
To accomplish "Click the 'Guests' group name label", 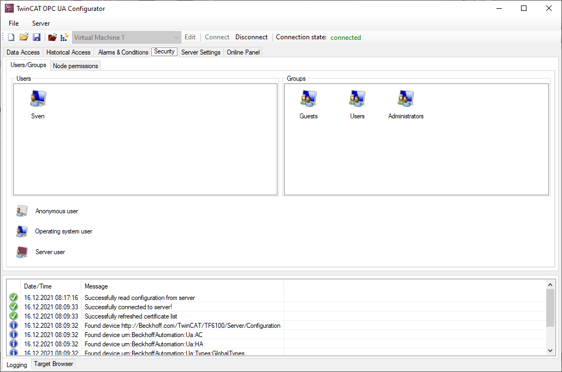I will point(308,116).
